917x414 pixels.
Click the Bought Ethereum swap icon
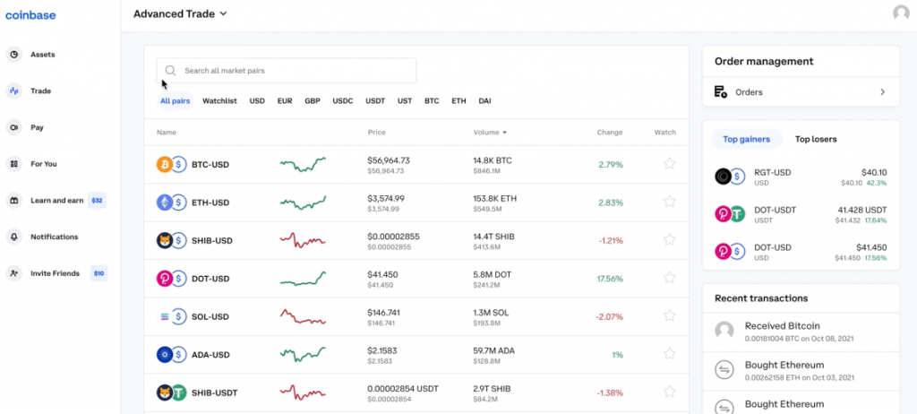pyautogui.click(x=724, y=369)
